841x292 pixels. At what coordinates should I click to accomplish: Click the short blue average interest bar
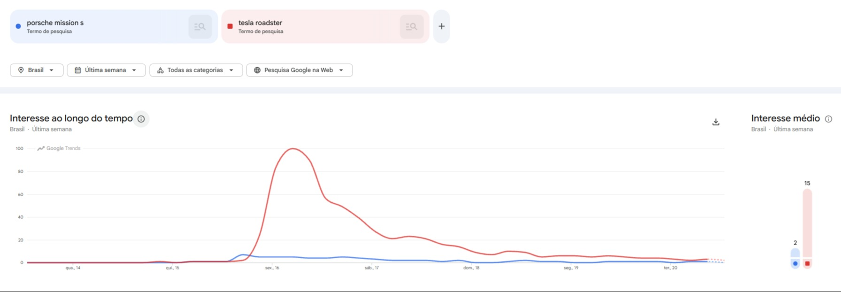(x=795, y=259)
